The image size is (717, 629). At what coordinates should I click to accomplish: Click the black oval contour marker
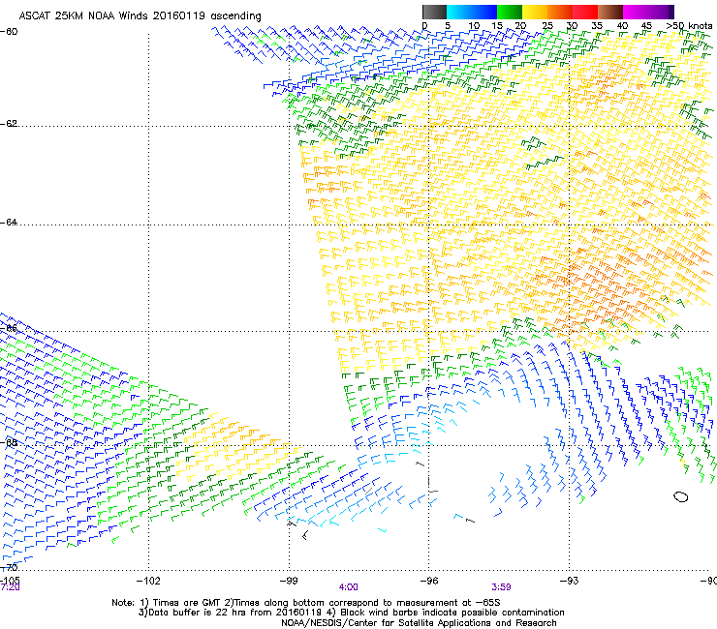point(681,496)
